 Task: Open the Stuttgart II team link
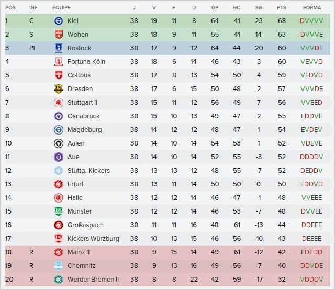pyautogui.click(x=83, y=103)
